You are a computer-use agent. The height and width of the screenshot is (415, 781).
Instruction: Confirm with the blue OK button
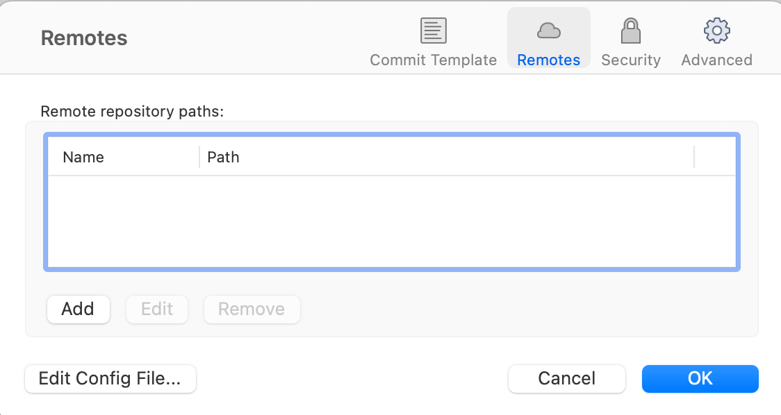pos(700,379)
